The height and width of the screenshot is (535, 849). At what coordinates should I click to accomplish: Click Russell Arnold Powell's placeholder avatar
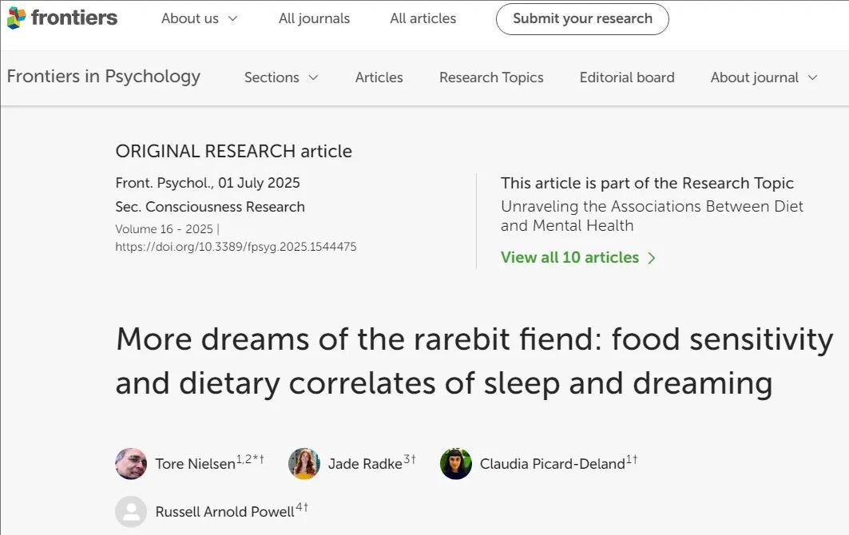click(x=131, y=512)
